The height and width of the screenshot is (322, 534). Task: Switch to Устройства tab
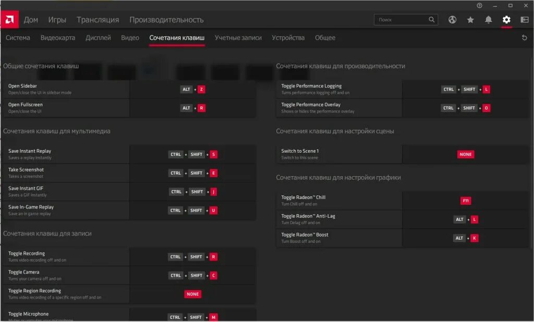288,38
